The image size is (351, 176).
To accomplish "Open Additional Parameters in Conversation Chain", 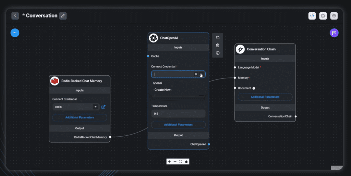I will 265,97.
